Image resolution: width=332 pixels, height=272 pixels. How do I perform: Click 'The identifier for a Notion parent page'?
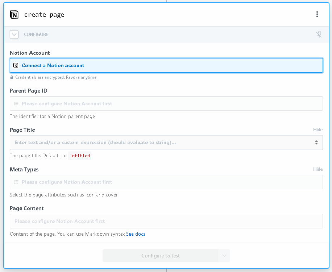pos(52,117)
